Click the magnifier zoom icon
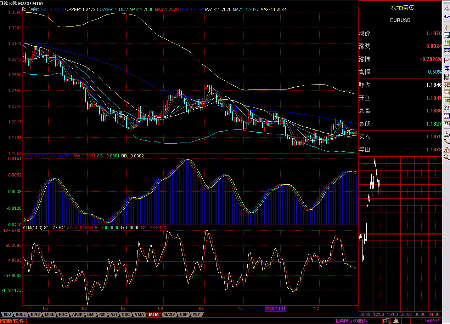450x324 pixels. coord(447,158)
